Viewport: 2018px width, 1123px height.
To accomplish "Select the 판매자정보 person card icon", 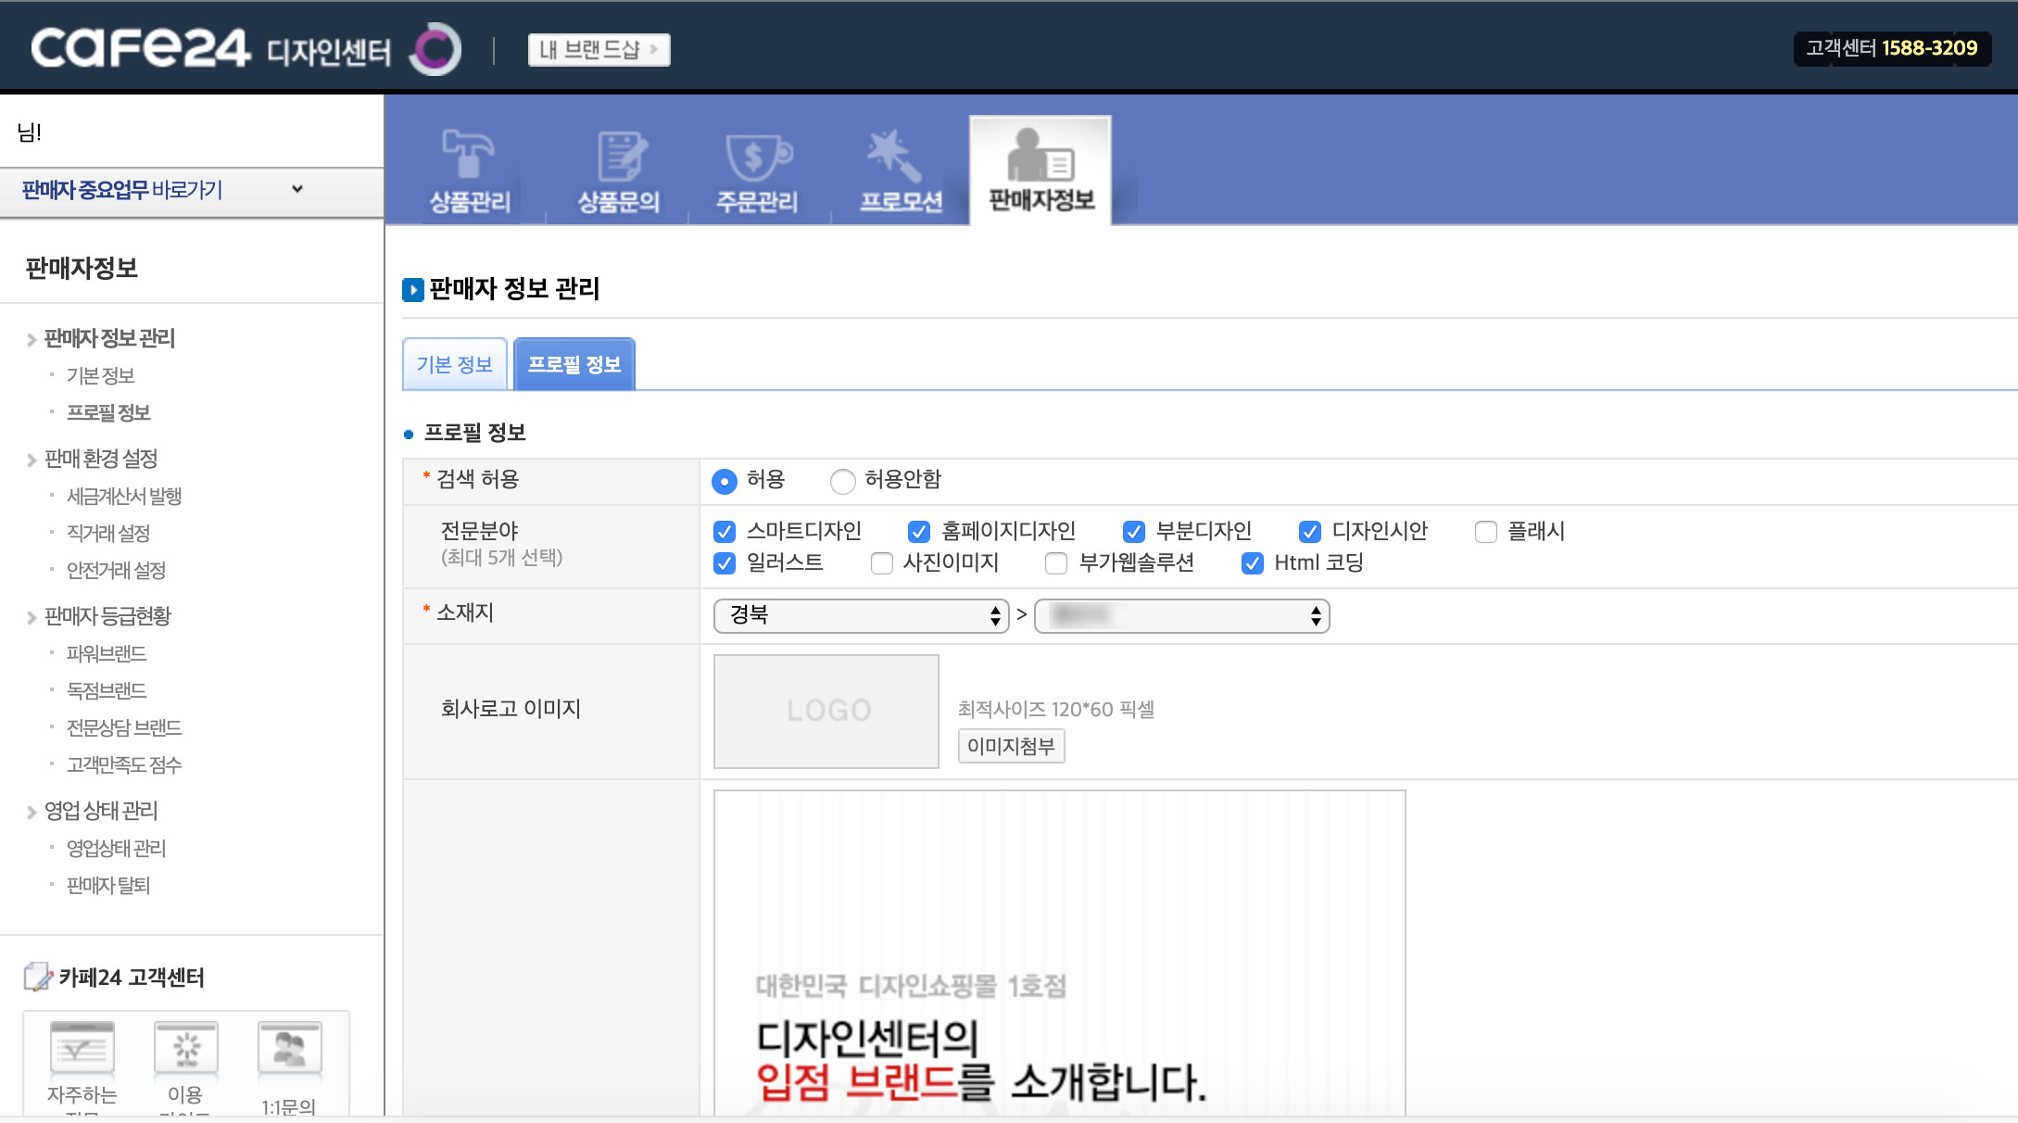I will click(x=1040, y=155).
